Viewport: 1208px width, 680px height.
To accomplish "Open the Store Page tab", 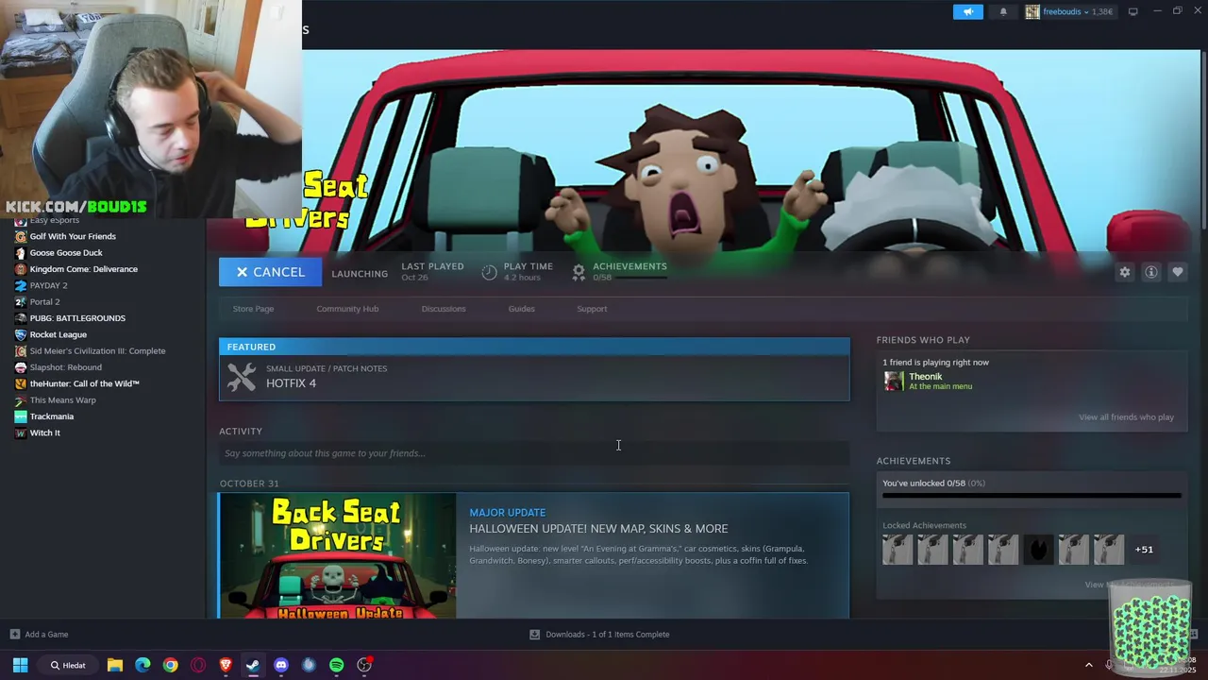I will [253, 309].
